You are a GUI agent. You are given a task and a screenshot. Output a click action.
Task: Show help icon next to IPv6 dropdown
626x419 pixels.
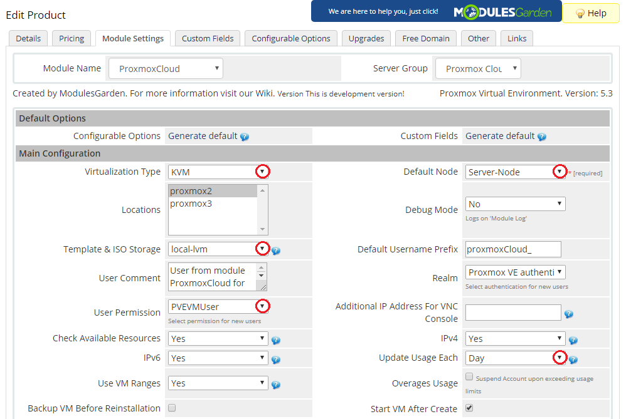(276, 360)
